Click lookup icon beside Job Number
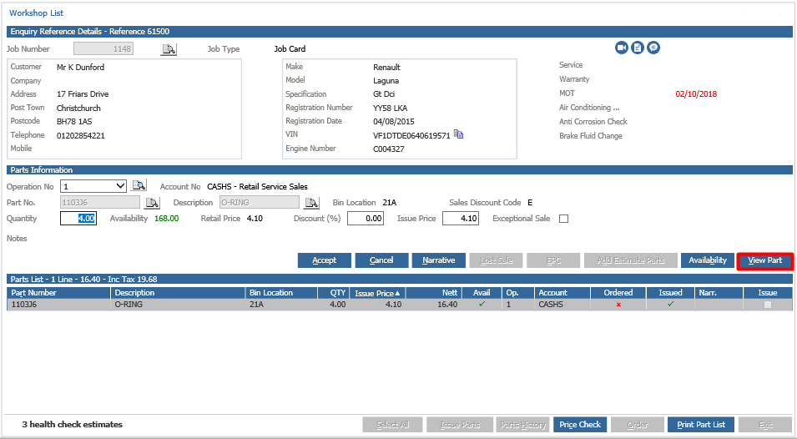The image size is (797, 439). (169, 49)
